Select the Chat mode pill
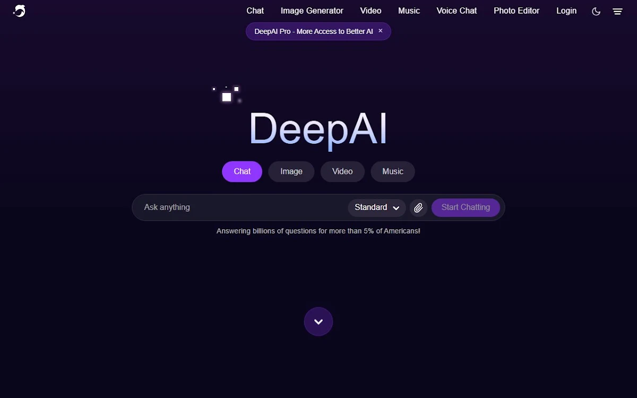Image resolution: width=637 pixels, height=398 pixels. (x=242, y=171)
